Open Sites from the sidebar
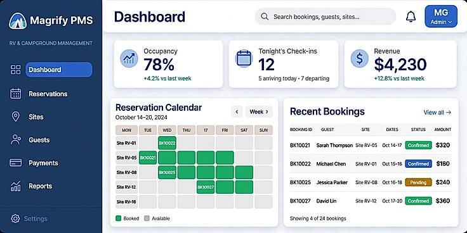Viewport: 467px width, 233px height. [x=36, y=116]
